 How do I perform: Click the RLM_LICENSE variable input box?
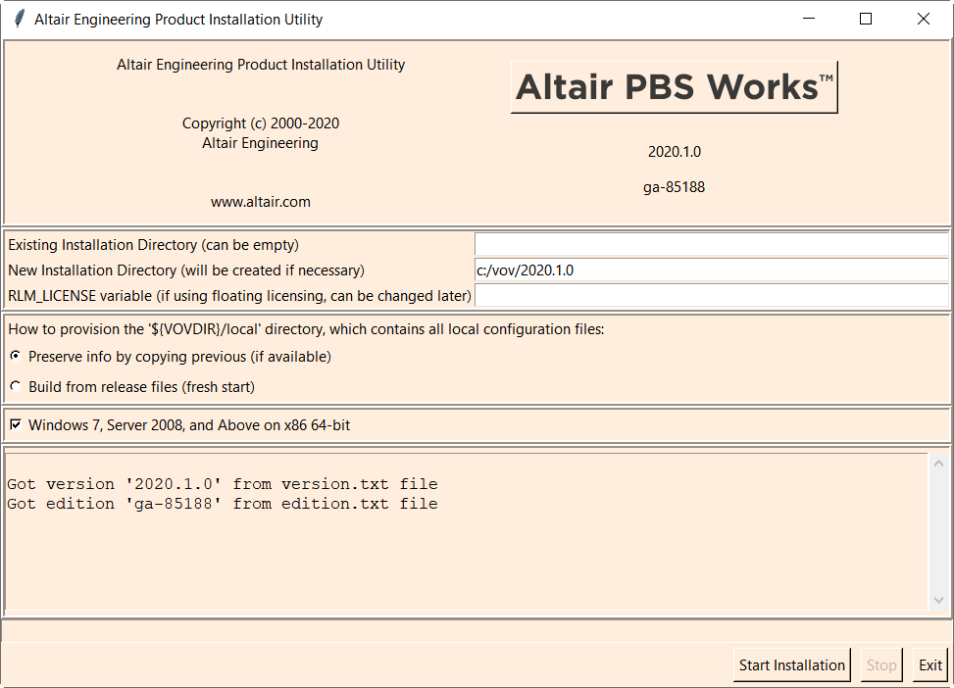pos(711,296)
